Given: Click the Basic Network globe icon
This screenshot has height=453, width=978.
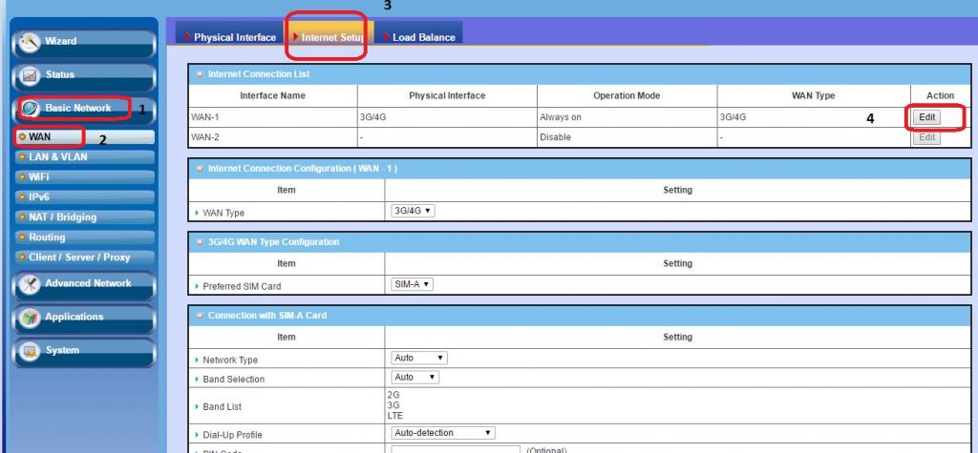Looking at the screenshot, I should (30, 109).
